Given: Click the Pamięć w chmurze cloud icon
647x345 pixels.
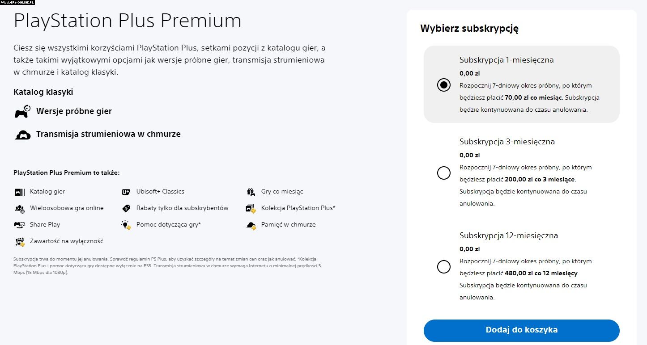Looking at the screenshot, I should (251, 225).
